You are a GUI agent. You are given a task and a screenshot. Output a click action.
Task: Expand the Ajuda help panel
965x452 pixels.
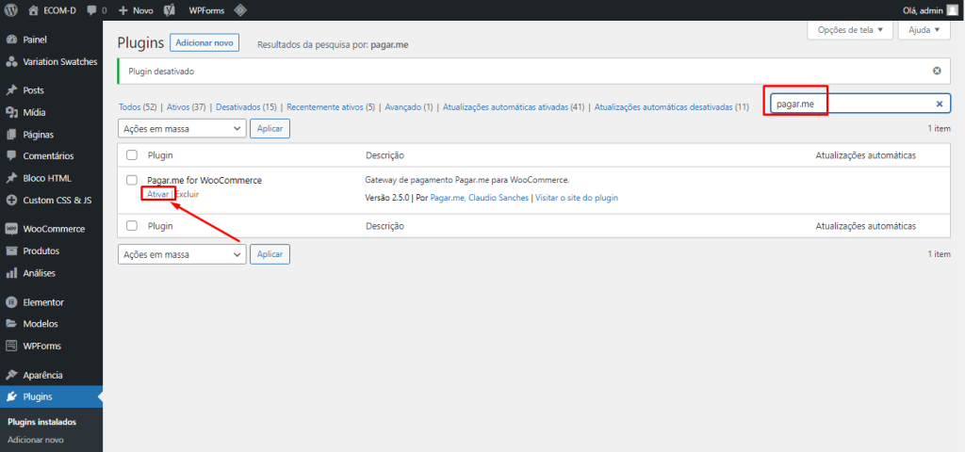pyautogui.click(x=924, y=29)
